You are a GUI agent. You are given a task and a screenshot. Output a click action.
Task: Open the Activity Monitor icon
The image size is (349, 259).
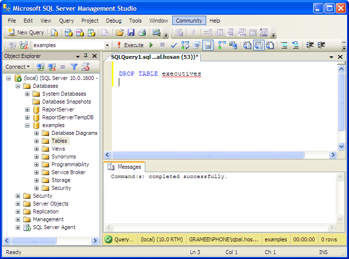[x=157, y=32]
